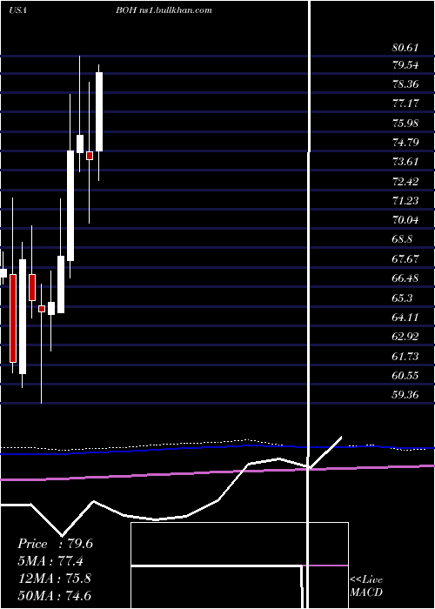Viewport: 435px width, 609px height.
Task: Click the 65.3 price axis label
Action: pyautogui.click(x=402, y=298)
